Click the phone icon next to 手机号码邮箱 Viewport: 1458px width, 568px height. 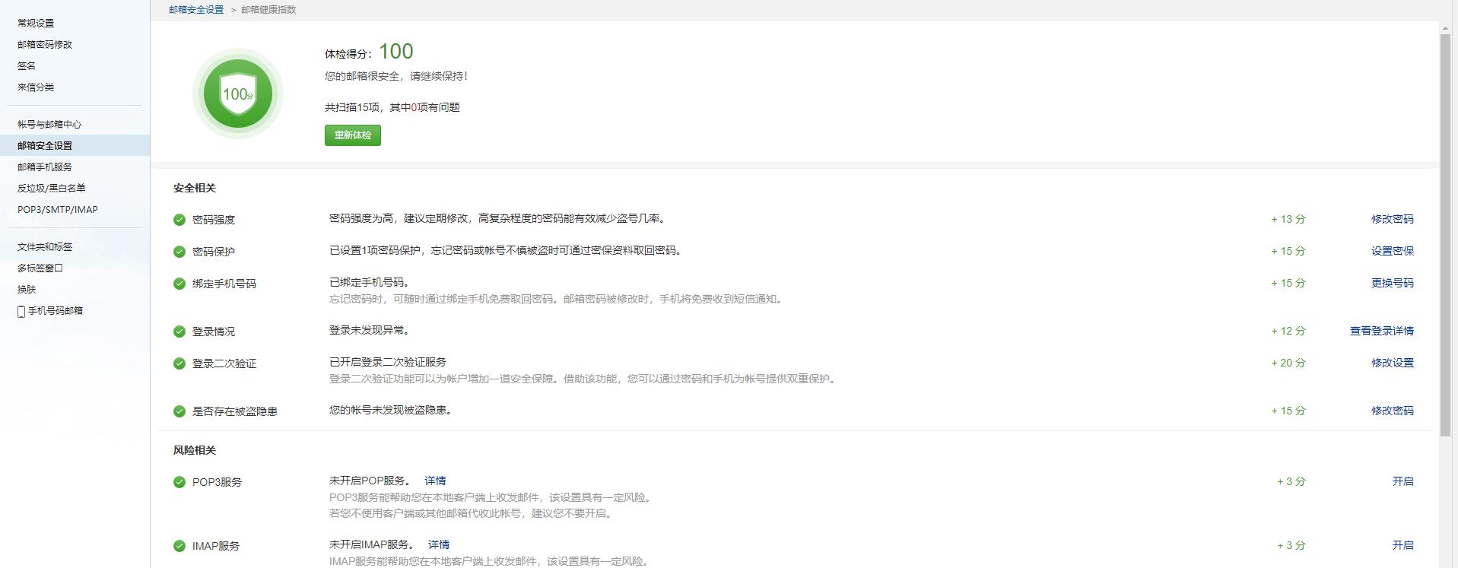click(x=21, y=311)
